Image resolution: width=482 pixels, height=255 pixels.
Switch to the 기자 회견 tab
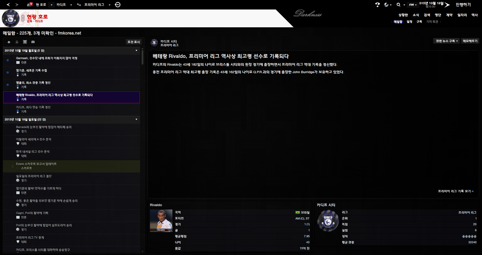(432, 22)
